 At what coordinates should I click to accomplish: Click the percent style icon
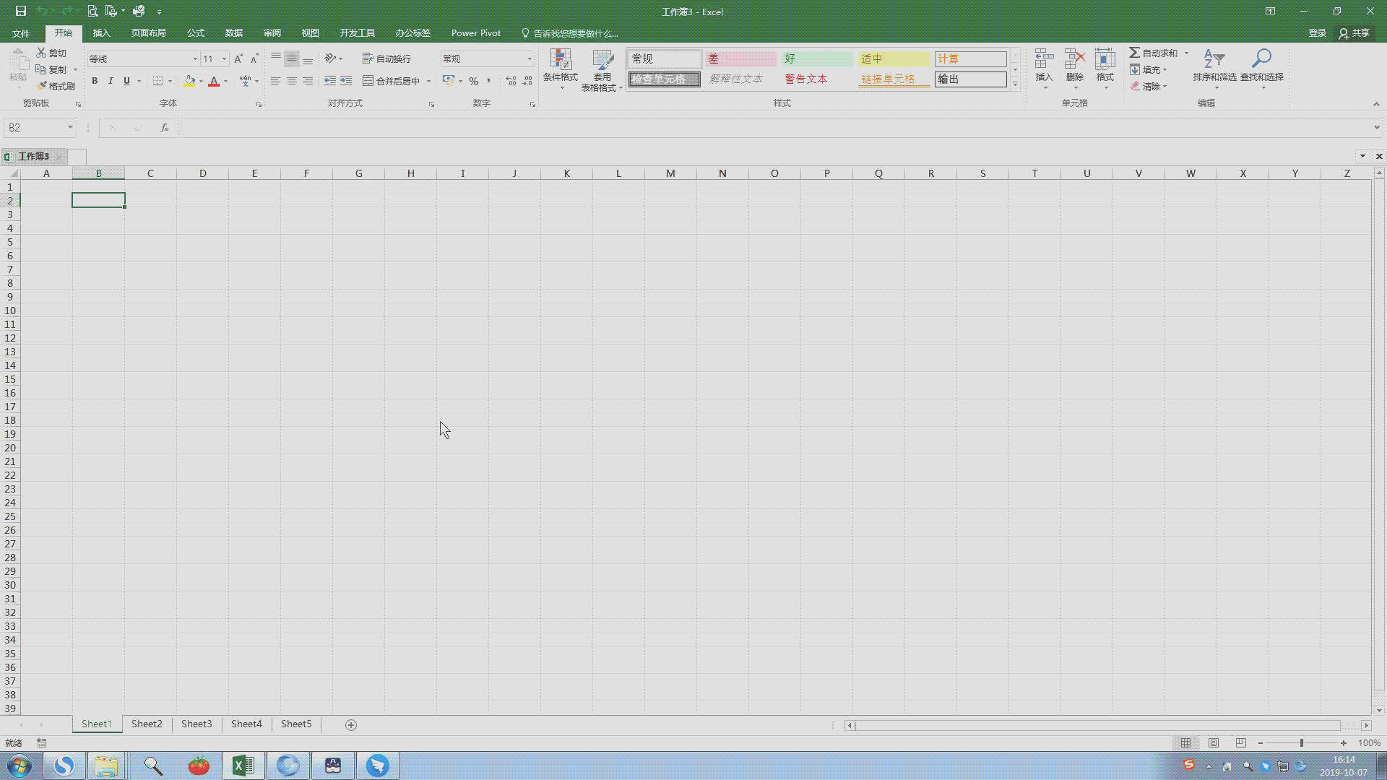click(x=473, y=81)
